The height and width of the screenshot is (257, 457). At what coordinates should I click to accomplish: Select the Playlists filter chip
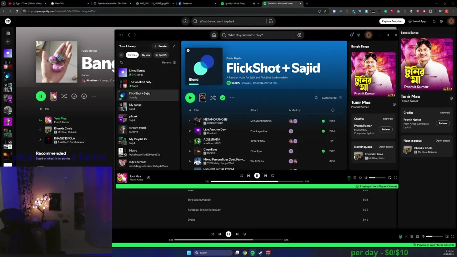click(132, 55)
